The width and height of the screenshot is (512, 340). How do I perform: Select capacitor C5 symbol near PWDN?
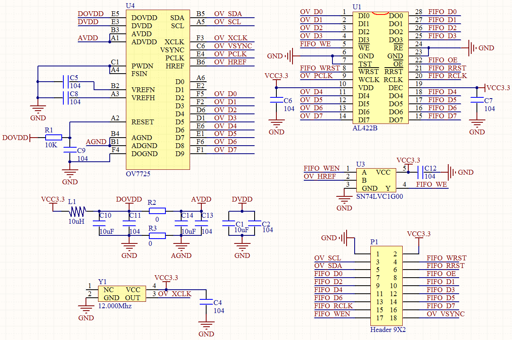point(65,82)
